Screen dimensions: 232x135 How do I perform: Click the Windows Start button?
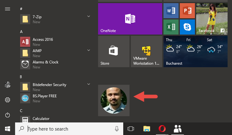click(8, 129)
